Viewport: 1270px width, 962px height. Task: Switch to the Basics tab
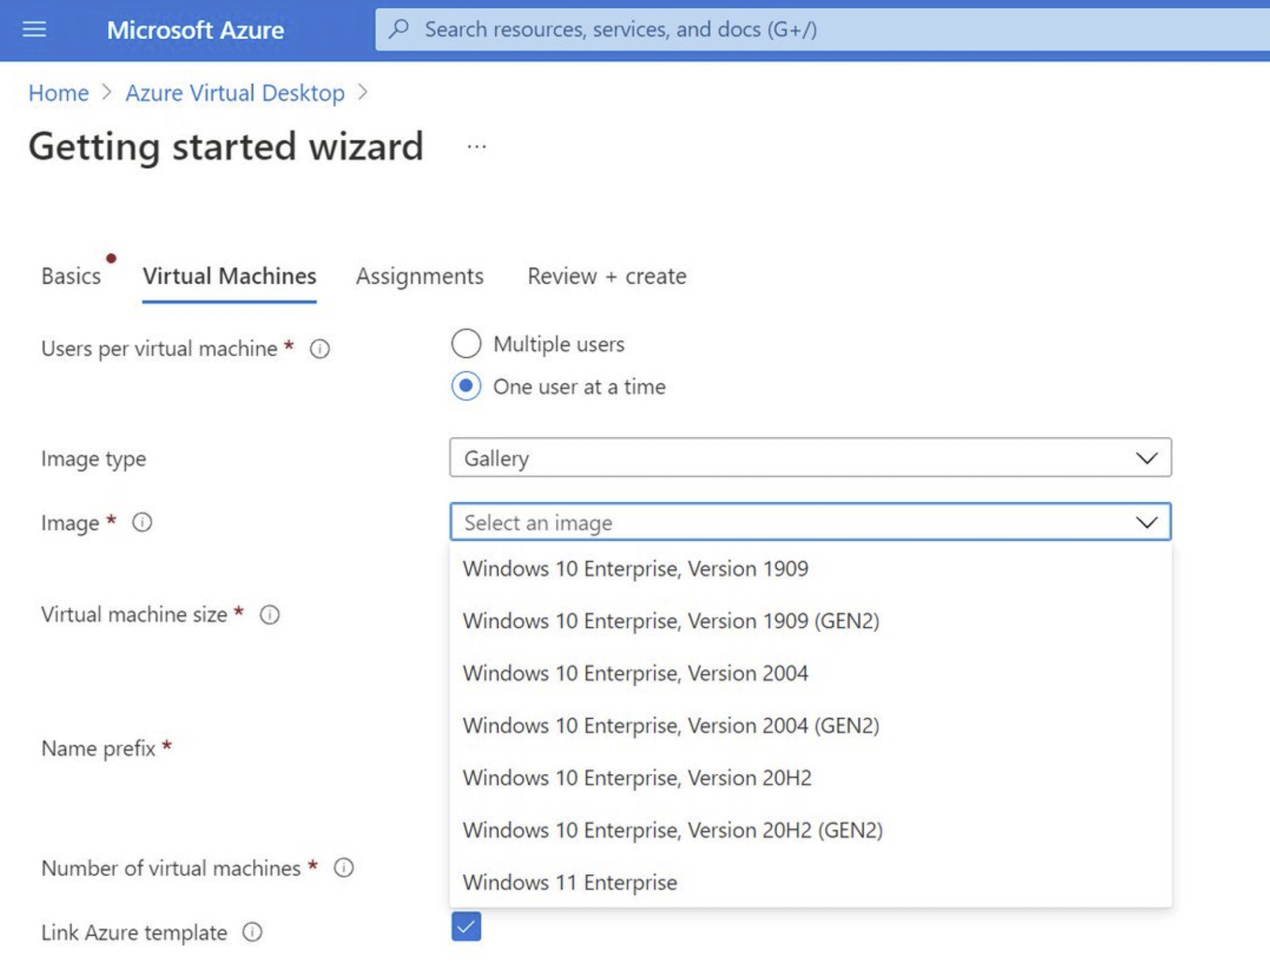(71, 276)
